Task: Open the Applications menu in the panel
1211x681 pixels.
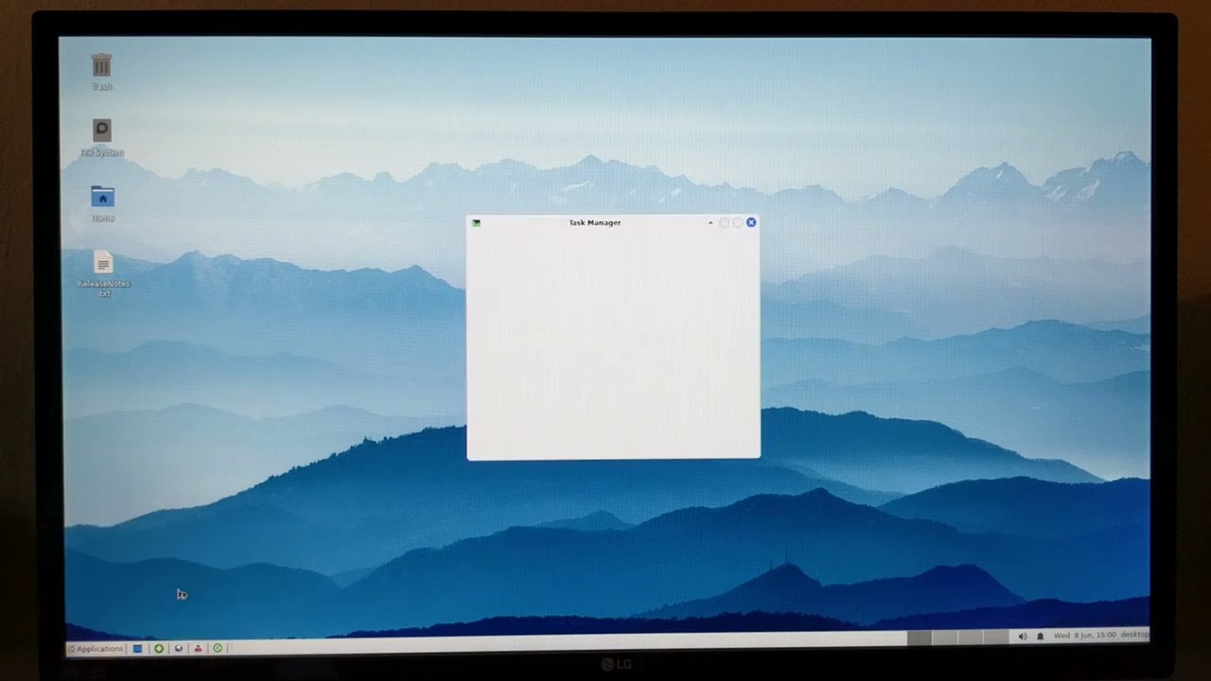Action: (96, 649)
